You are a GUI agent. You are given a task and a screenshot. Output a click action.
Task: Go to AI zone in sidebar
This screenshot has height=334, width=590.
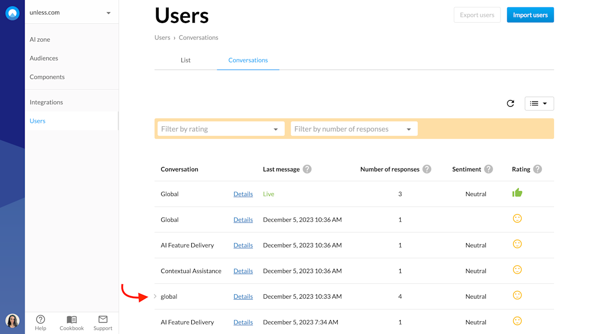(40, 39)
